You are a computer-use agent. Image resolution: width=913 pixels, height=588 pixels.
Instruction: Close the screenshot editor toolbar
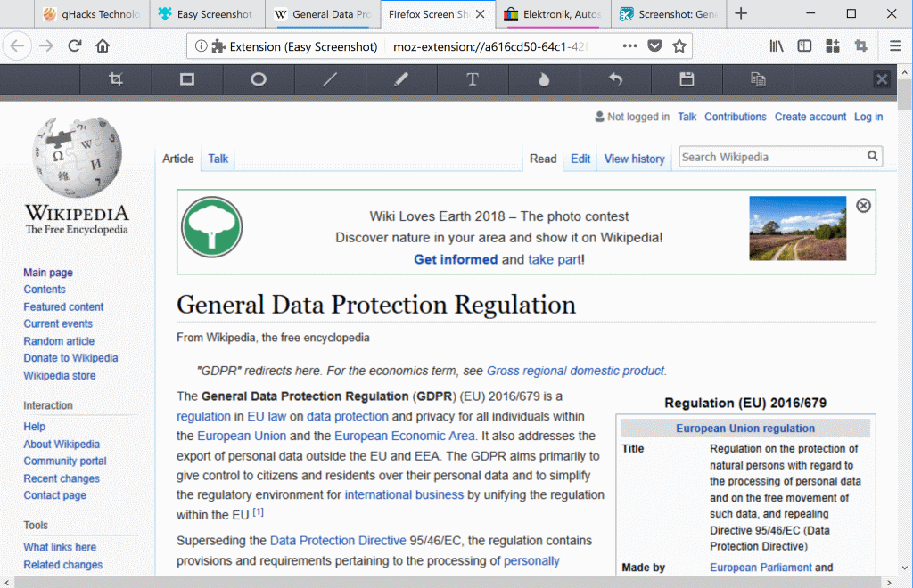click(x=882, y=79)
